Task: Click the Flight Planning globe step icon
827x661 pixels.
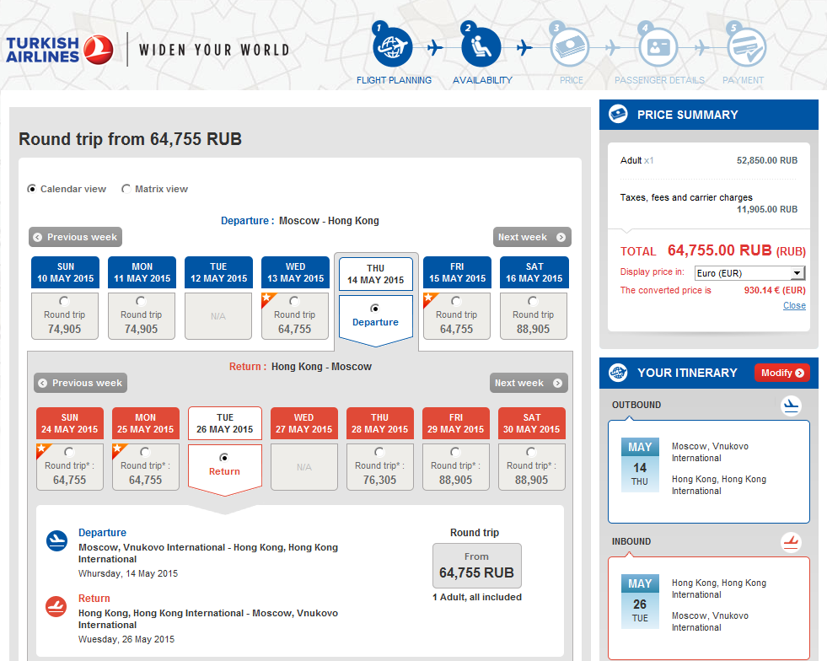Action: 393,47
